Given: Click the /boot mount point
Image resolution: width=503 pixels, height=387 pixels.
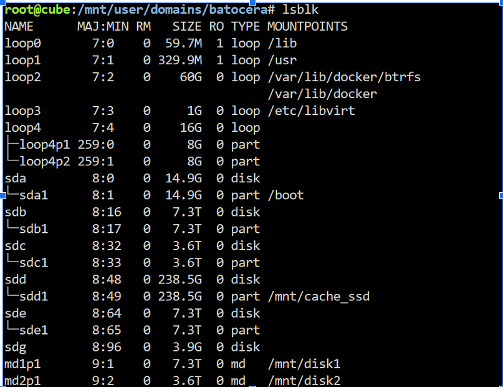Looking at the screenshot, I should coord(285,195).
